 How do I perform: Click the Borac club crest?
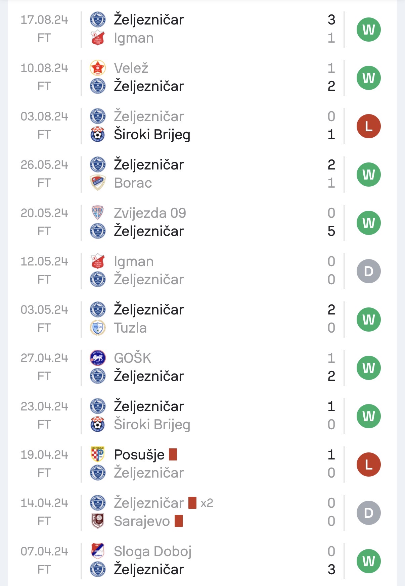pyautogui.click(x=98, y=183)
